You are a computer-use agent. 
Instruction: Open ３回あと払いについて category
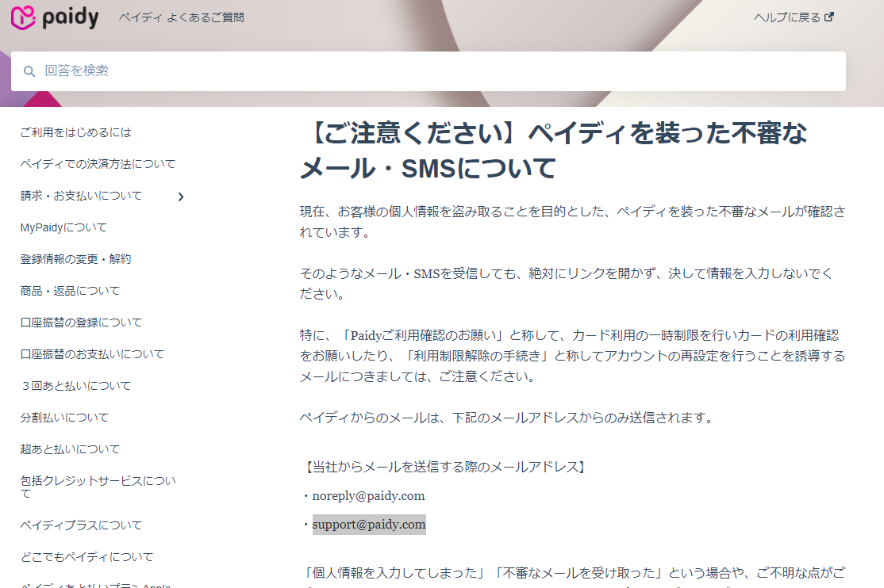(76, 386)
